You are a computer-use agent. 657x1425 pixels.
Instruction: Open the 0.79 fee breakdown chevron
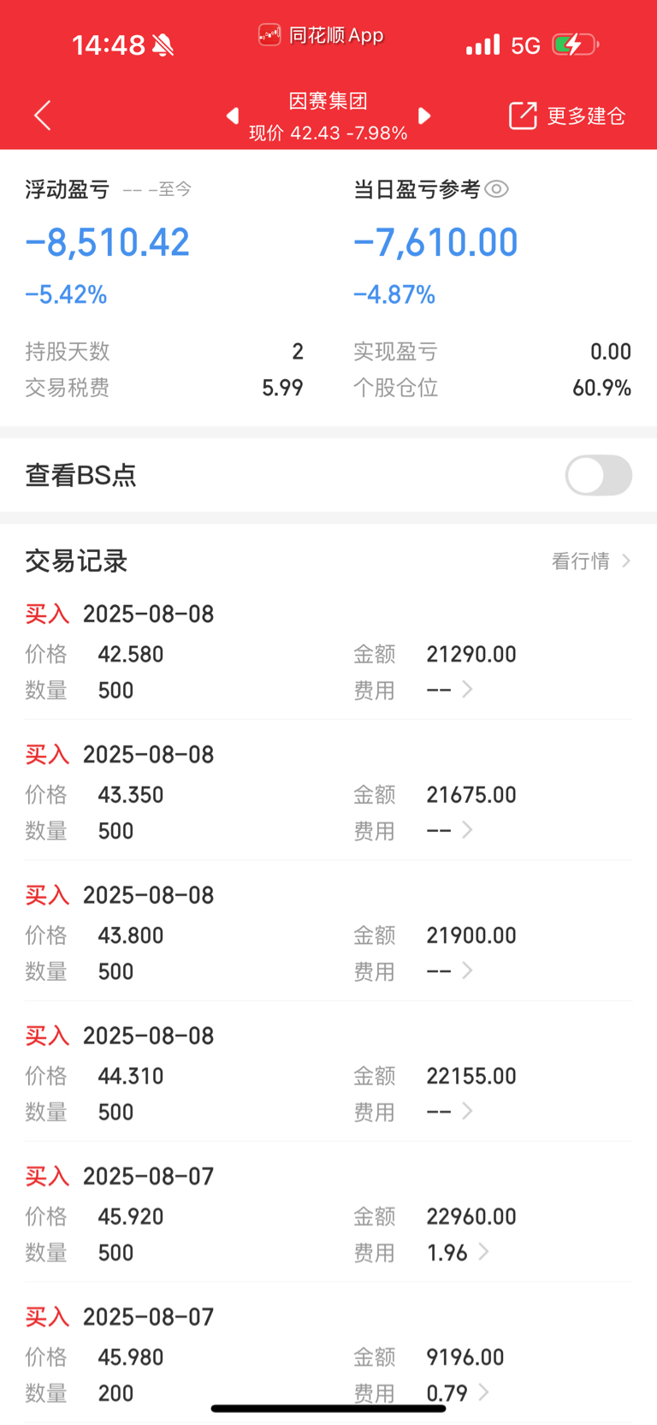click(483, 1392)
